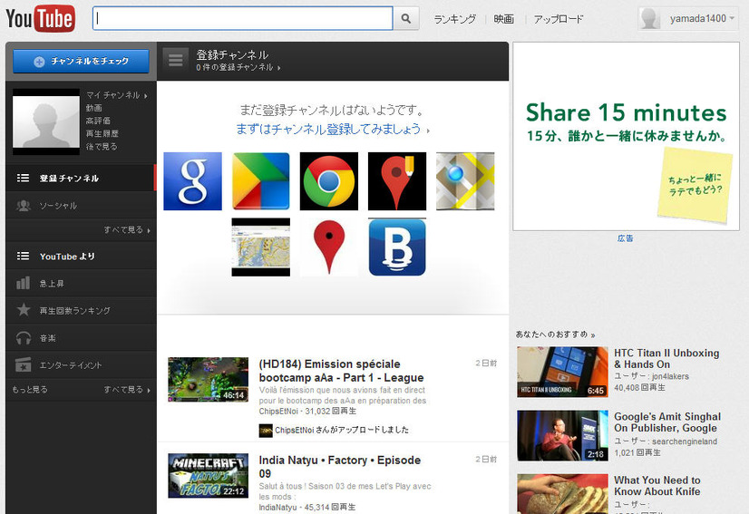749x514 pixels.
Task: Open 後で見る under profile
Action: [x=102, y=147]
